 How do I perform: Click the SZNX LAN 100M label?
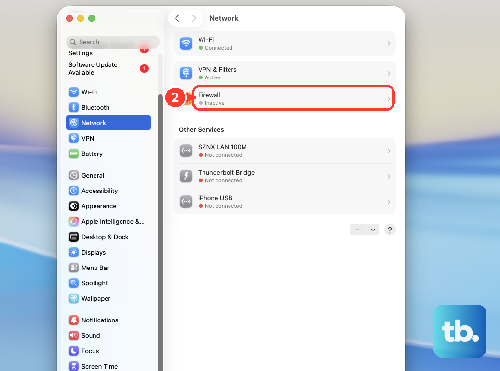tap(222, 147)
